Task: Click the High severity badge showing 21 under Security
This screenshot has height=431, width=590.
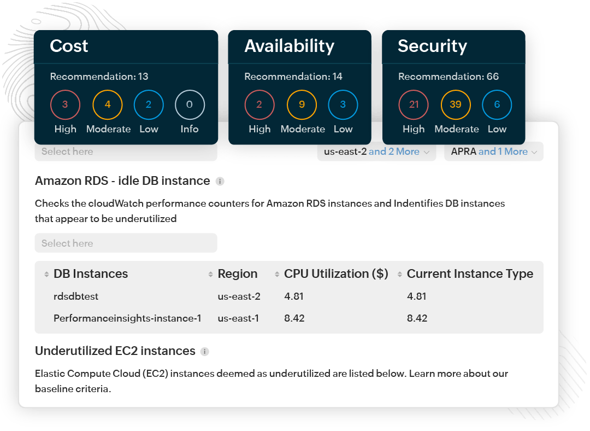Action: coord(414,104)
